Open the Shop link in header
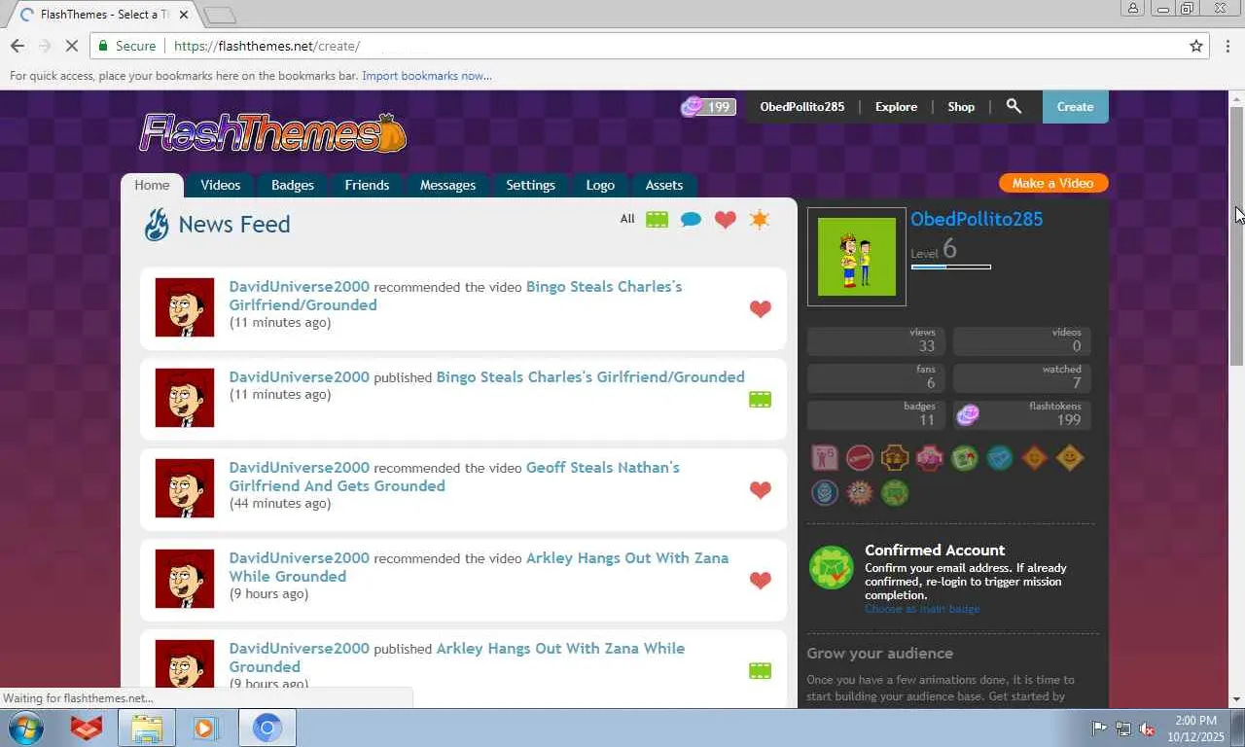The image size is (1245, 747). click(961, 107)
